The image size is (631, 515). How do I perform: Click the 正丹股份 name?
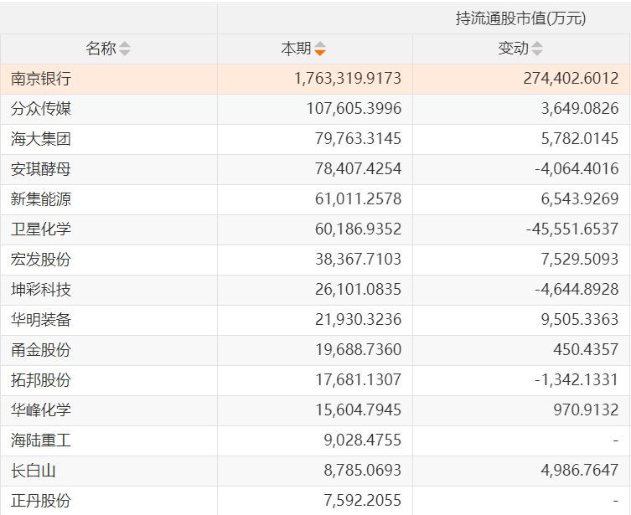click(41, 501)
